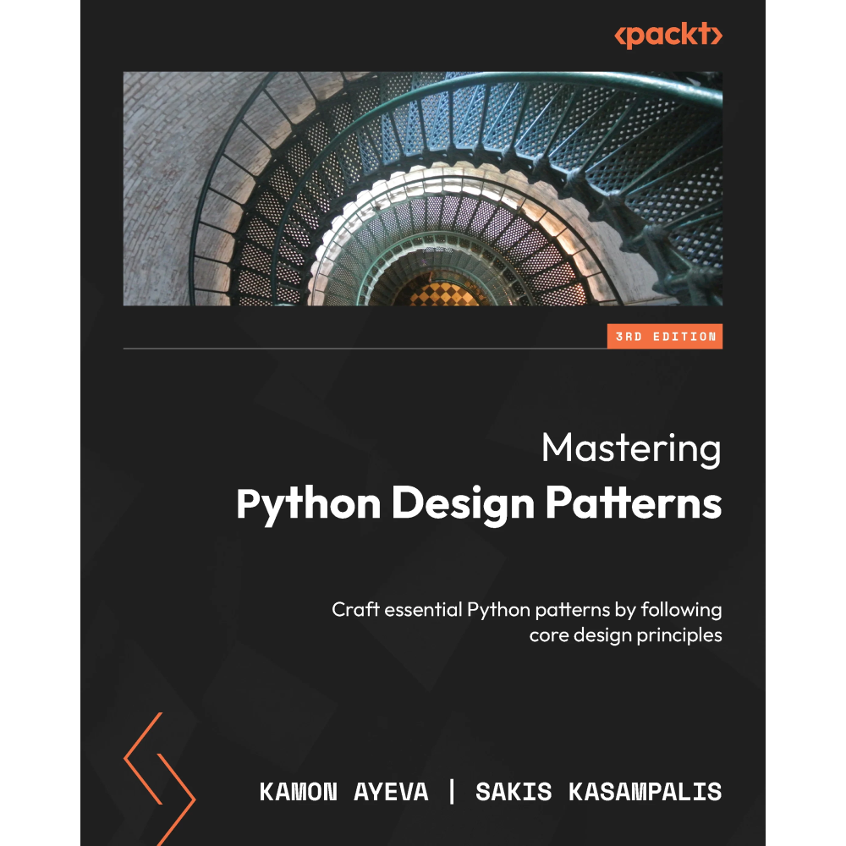Screen dimensions: 846x846
Task: Click the left angle bracket in Packt logo
Action: tap(619, 36)
